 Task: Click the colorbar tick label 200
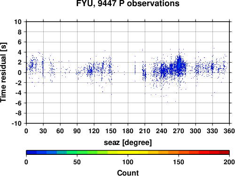(x=229, y=162)
